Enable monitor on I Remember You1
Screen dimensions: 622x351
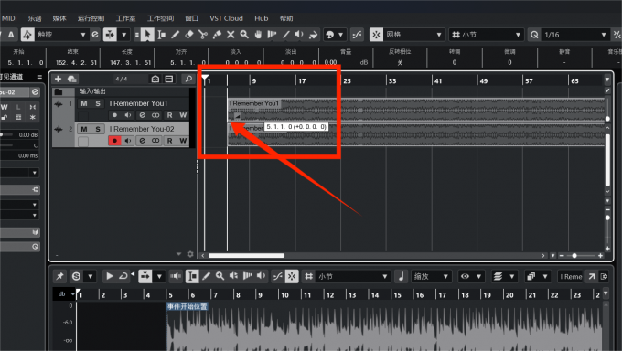point(128,115)
